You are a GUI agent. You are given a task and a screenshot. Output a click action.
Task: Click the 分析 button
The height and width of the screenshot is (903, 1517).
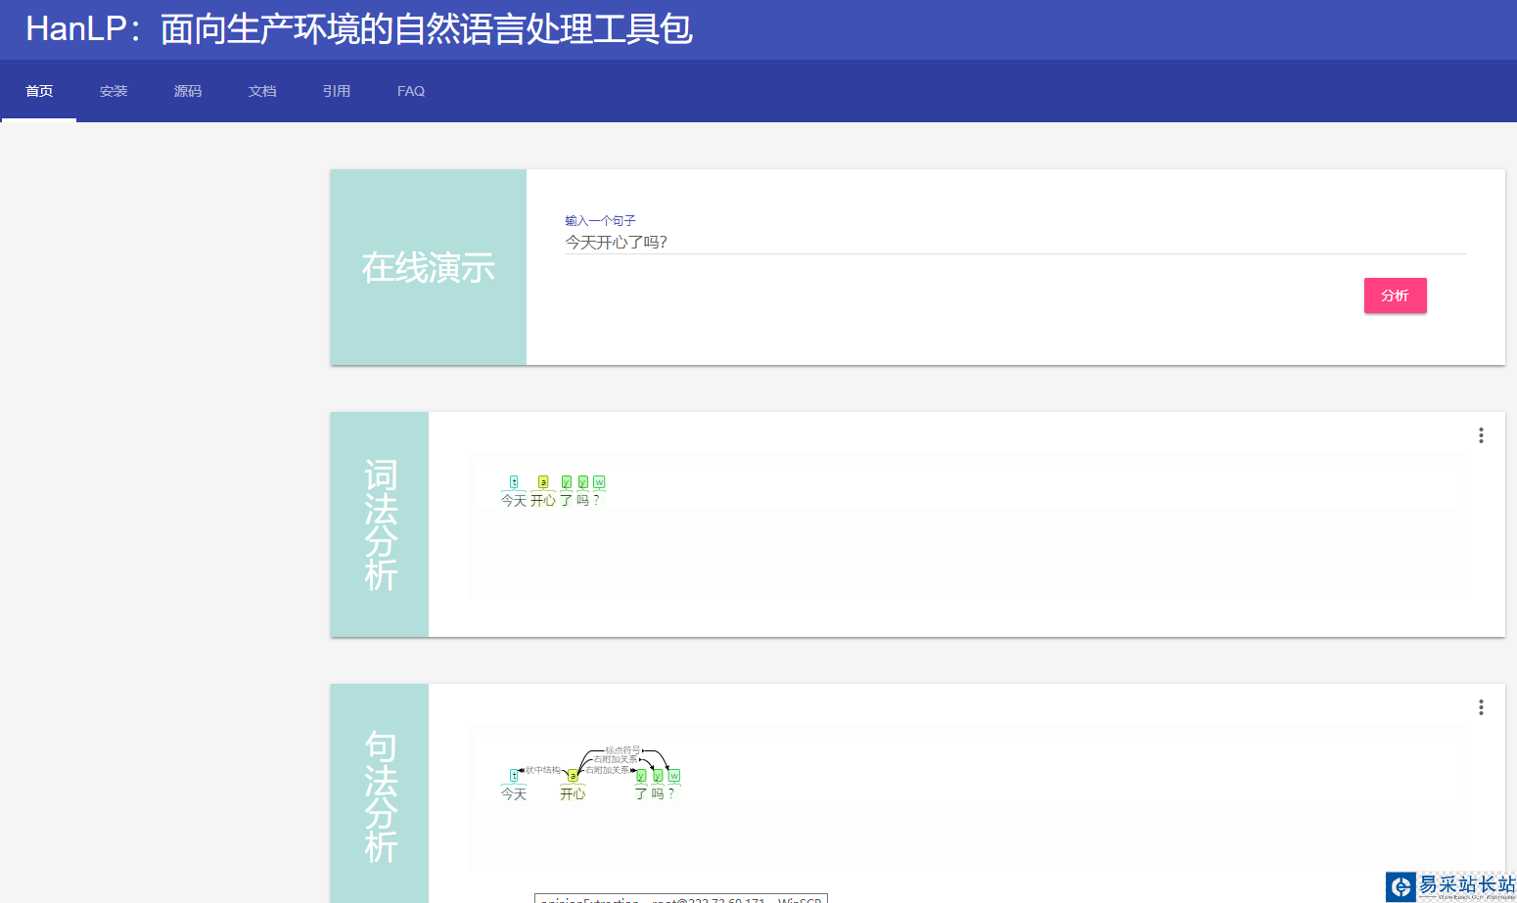1395,295
